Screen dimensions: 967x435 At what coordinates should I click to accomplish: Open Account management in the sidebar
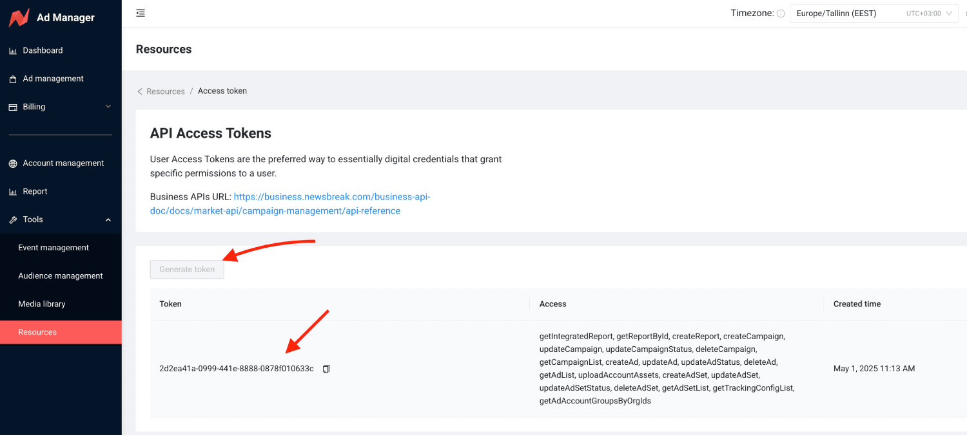(x=61, y=163)
